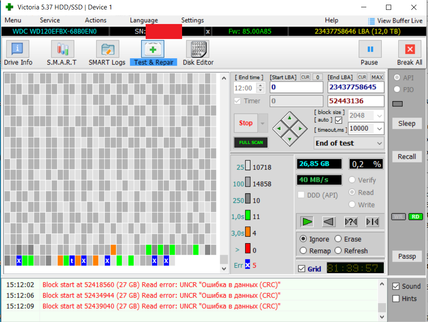This screenshot has width=428, height=322.
Task: Increment End time with the spinner
Action: 260,85
